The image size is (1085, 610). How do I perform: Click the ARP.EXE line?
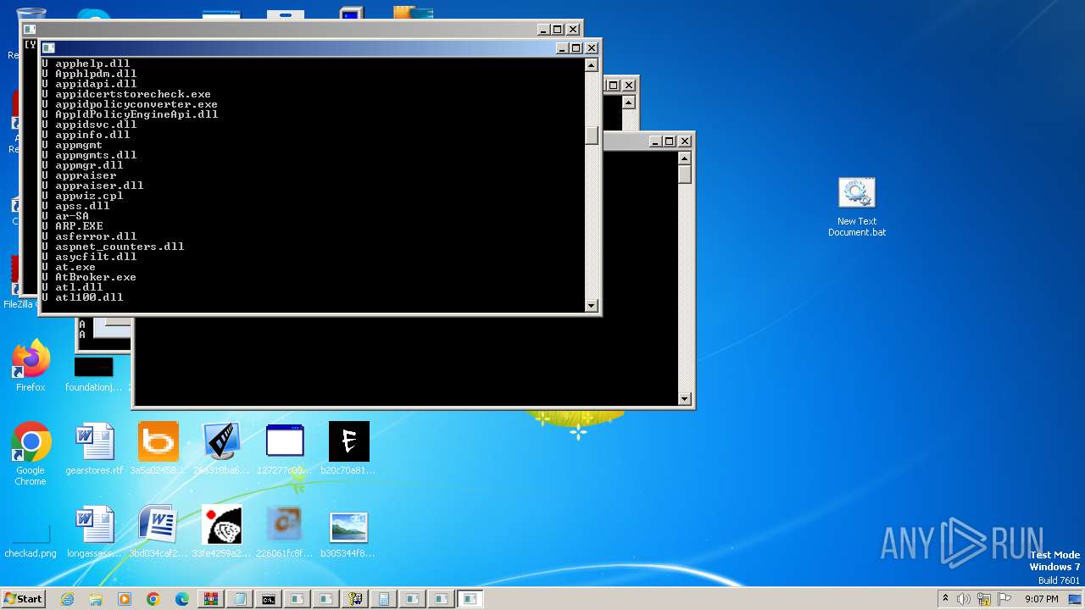tap(79, 226)
